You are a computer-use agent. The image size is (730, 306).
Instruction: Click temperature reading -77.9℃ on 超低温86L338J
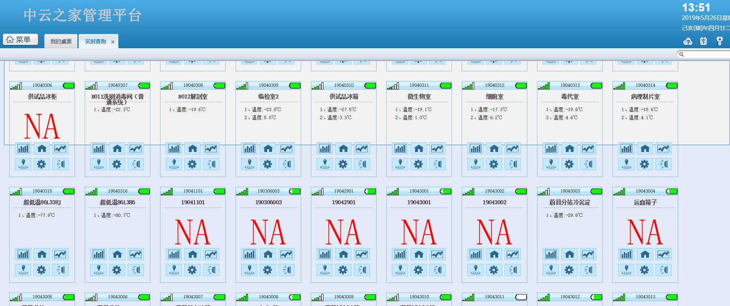pos(36,215)
